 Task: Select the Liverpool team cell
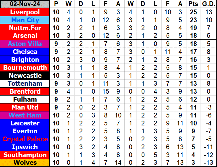[x=25, y=12]
